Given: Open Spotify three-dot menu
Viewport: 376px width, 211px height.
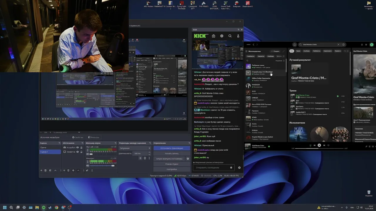Looking at the screenshot, I should tap(249, 45).
